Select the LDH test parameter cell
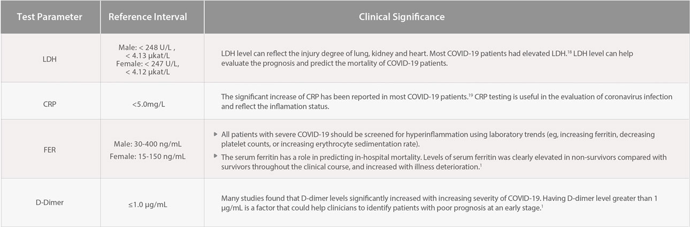Viewport: 690px width, 227px height. 49,59
